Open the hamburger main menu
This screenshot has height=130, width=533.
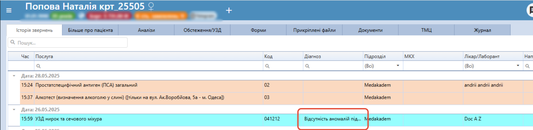[x=9, y=10]
